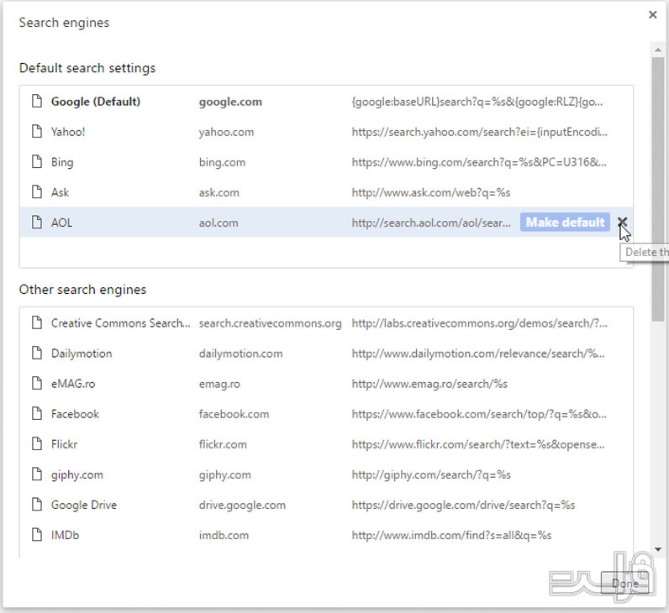Click the page icon beside giphy.com

[37, 474]
